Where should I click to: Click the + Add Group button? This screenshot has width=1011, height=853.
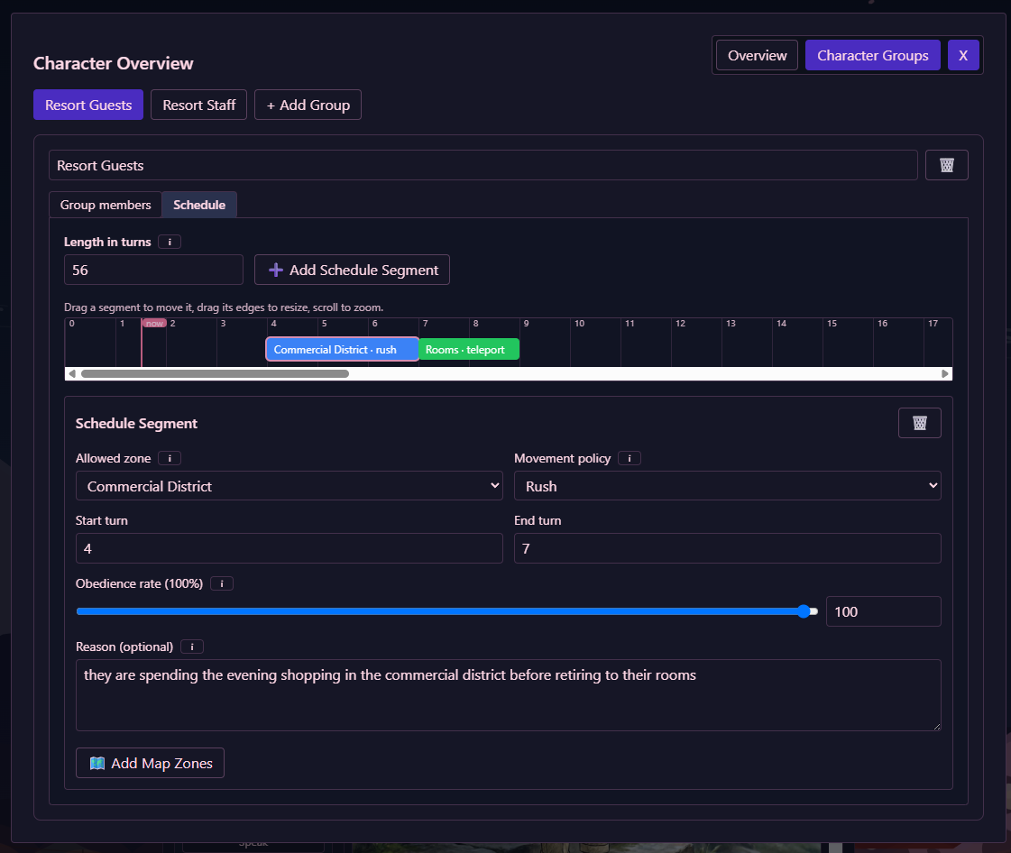coord(308,105)
